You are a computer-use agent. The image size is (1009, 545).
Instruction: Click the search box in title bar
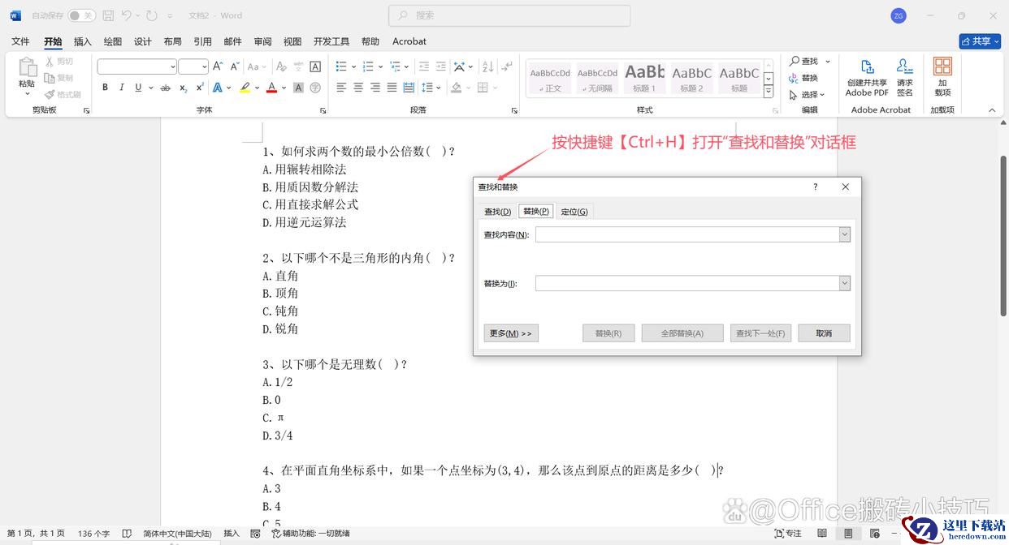(509, 15)
